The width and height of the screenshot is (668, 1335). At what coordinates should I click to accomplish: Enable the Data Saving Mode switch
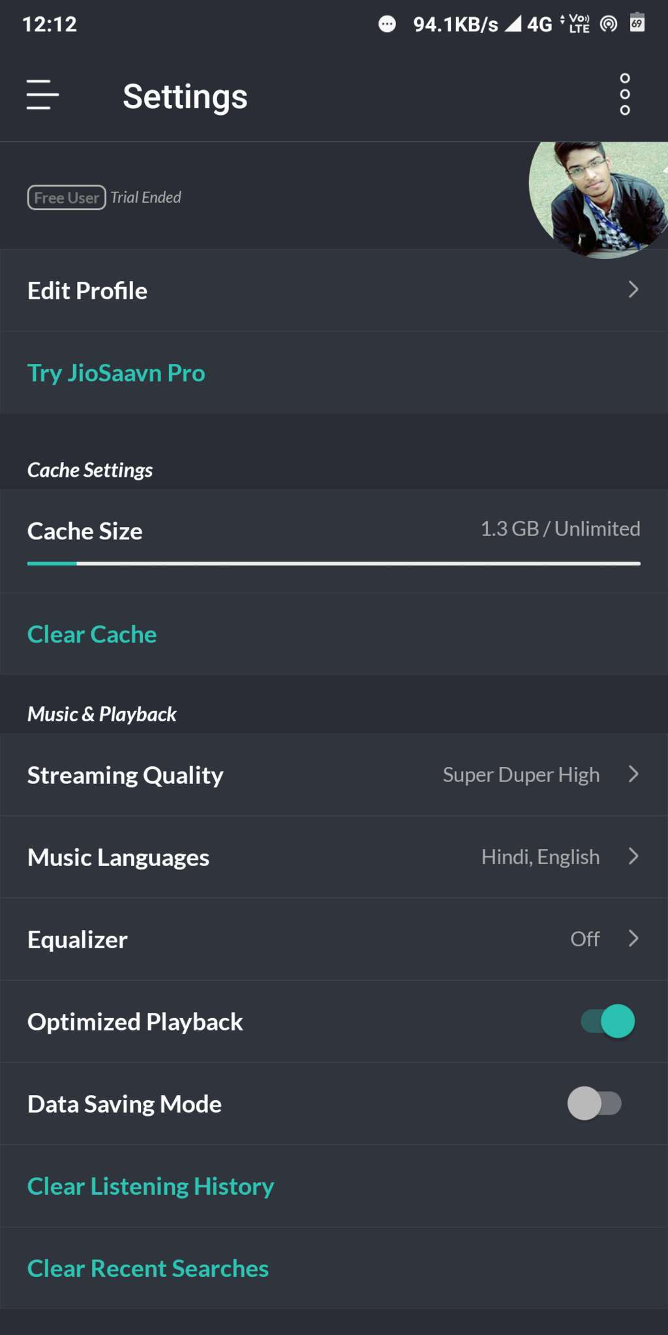pos(594,1103)
